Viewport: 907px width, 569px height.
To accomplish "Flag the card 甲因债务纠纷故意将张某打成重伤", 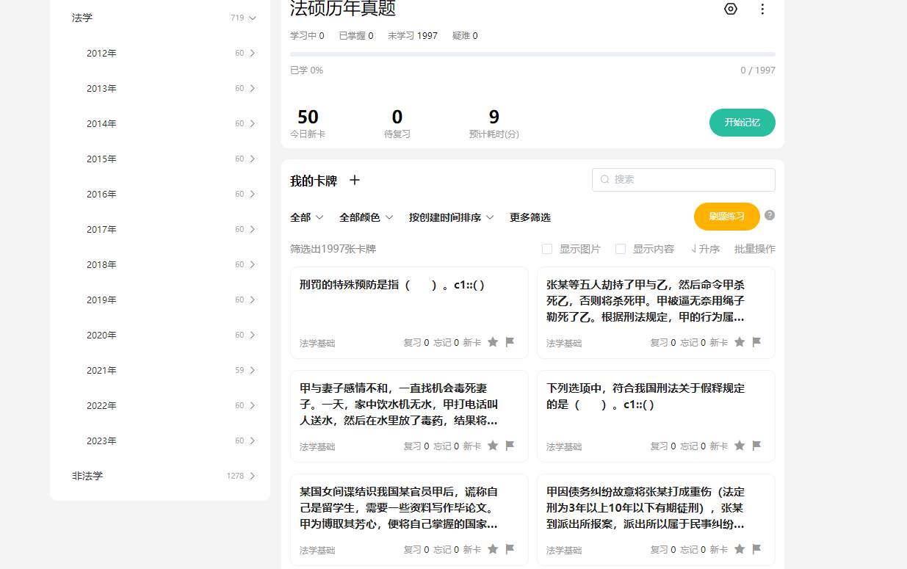I will tap(757, 549).
